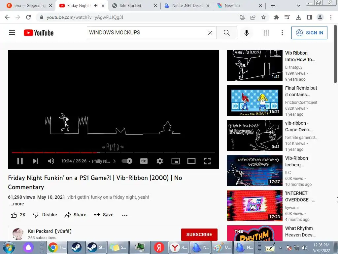Open Kai Packard【vCafé】channel name
This screenshot has height=254, width=338.
tap(50, 231)
